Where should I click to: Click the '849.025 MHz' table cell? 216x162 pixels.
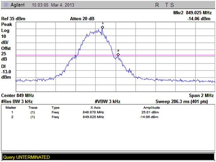pyautogui.click(x=93, y=117)
